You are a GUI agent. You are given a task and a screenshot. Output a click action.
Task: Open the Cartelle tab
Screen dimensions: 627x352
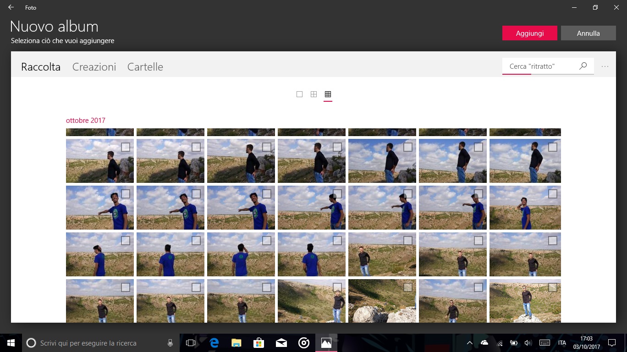click(145, 67)
